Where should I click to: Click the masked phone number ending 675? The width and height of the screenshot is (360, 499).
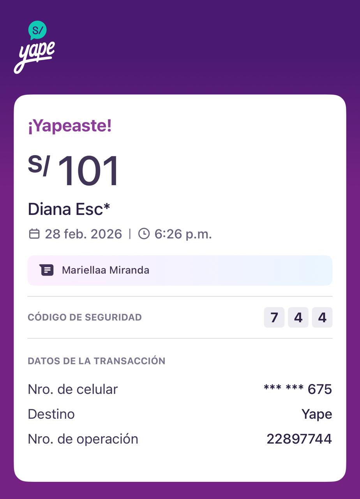click(x=298, y=389)
